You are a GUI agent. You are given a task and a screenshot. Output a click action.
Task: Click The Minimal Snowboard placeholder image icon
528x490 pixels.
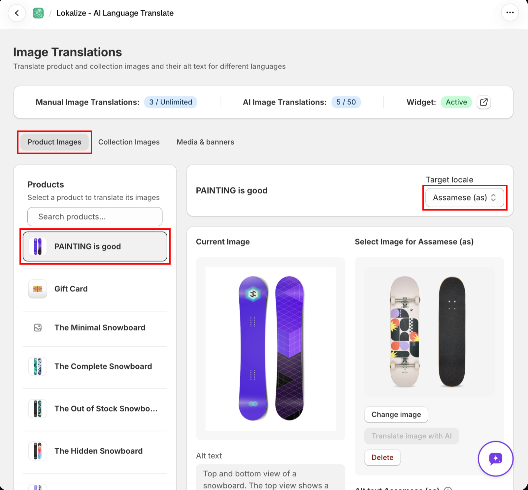38,328
